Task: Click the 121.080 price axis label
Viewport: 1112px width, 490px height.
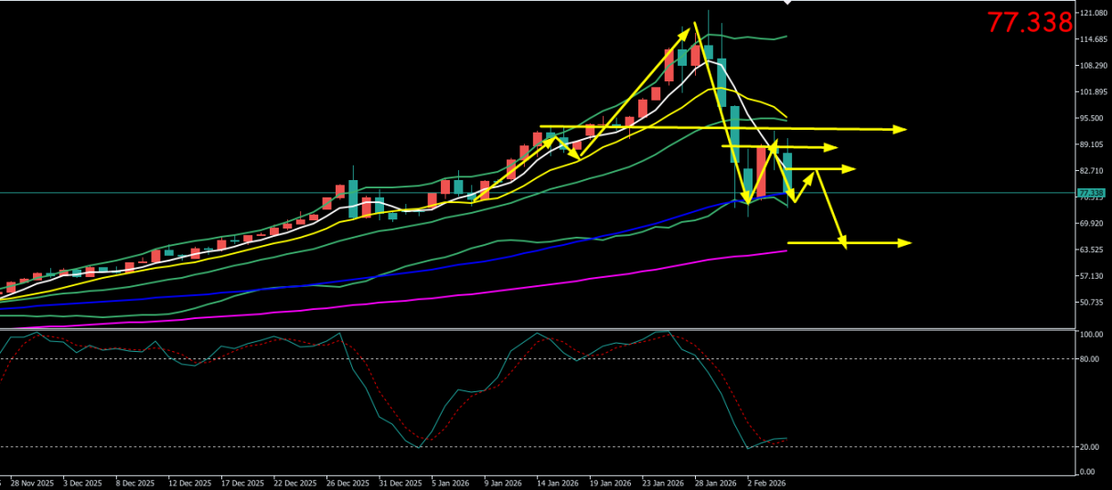Action: point(1094,14)
